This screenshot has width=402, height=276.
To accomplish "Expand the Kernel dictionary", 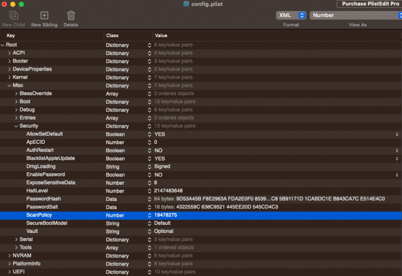I will (10, 78).
